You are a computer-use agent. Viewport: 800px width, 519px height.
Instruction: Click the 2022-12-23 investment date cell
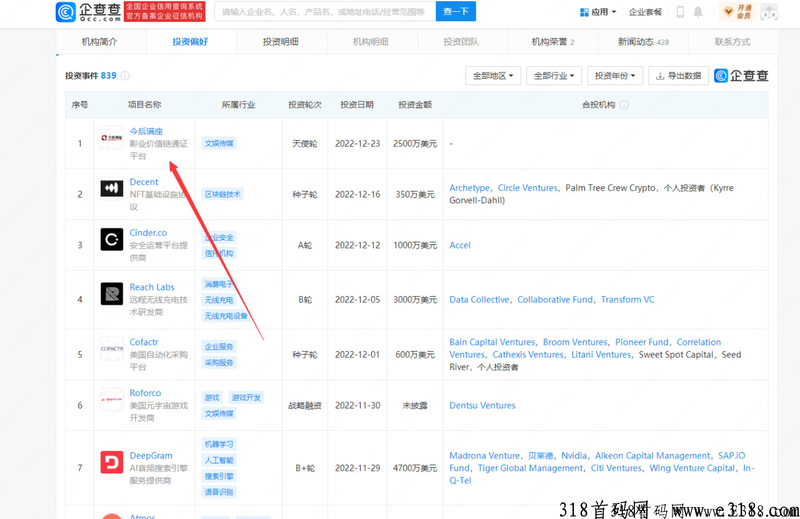point(357,144)
